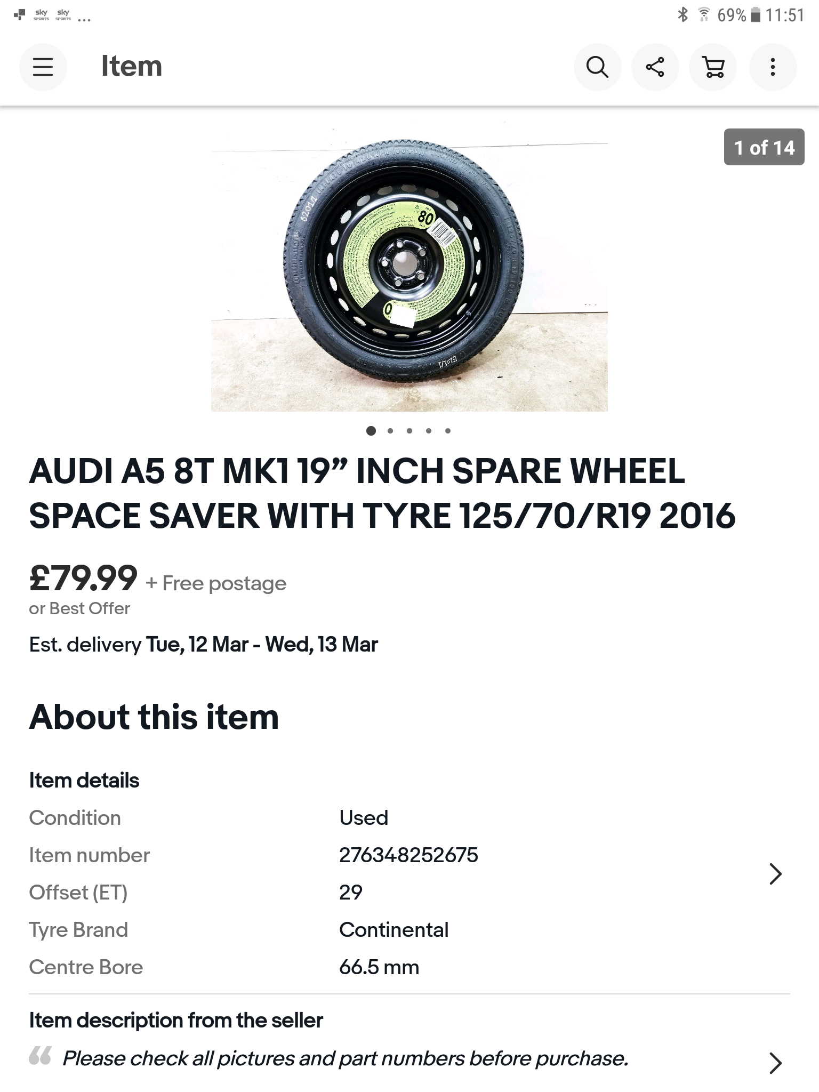Tap the Audi A5 spare wheel title
The image size is (819, 1092).
(x=382, y=494)
